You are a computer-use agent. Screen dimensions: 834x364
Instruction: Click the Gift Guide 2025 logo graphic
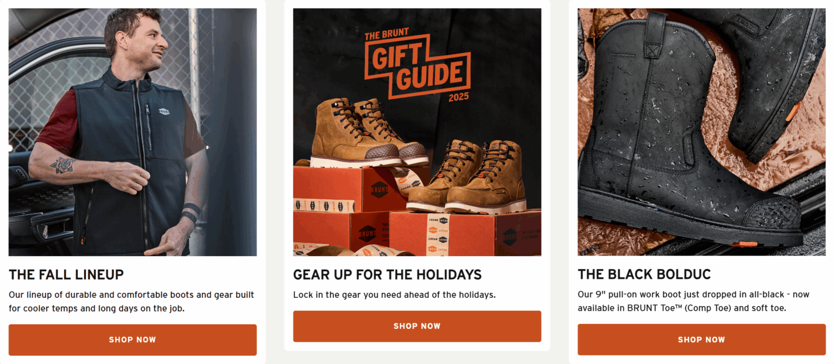click(x=417, y=66)
